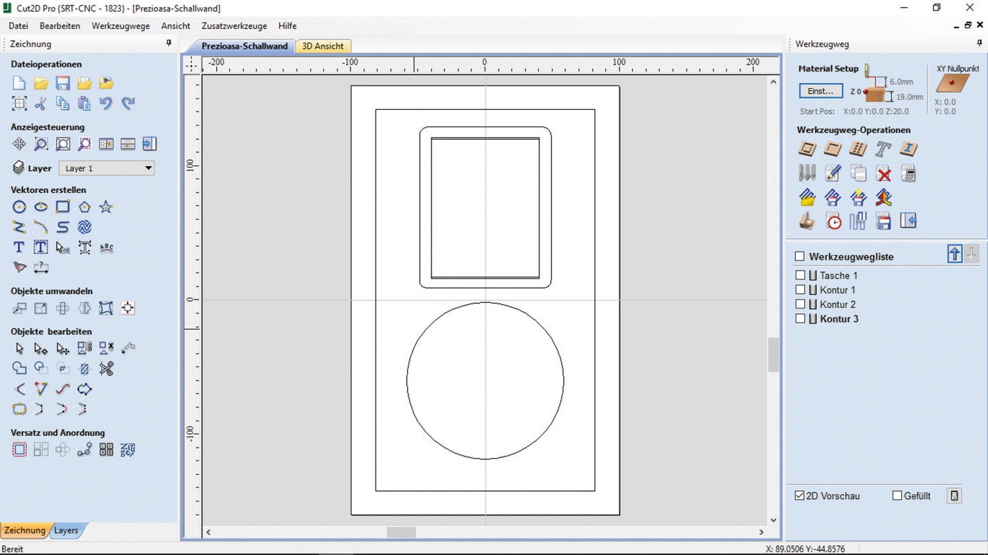Image resolution: width=988 pixels, height=555 pixels.
Task: Click the vertical scrollbar thumb of the canvas
Action: tap(773, 355)
